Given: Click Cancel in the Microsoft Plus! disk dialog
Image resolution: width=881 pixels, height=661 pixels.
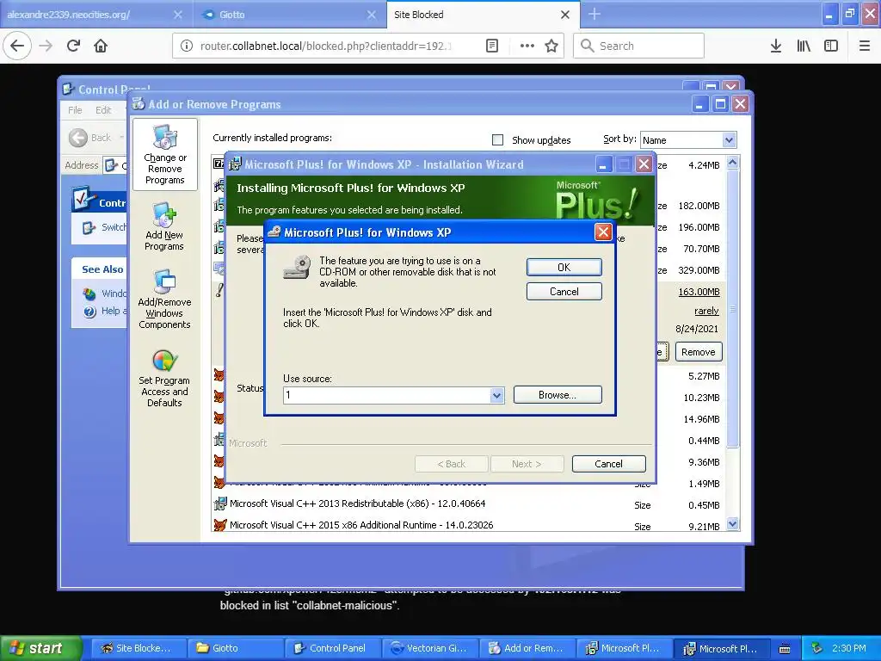Looking at the screenshot, I should [x=564, y=292].
